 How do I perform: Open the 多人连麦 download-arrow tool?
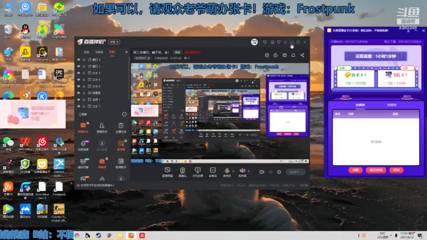[x=102, y=145]
